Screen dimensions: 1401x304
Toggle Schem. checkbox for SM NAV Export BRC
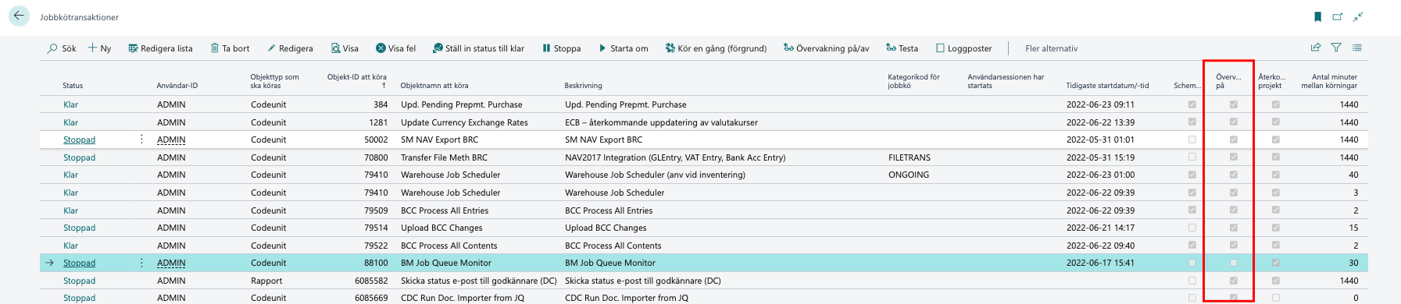(1192, 140)
